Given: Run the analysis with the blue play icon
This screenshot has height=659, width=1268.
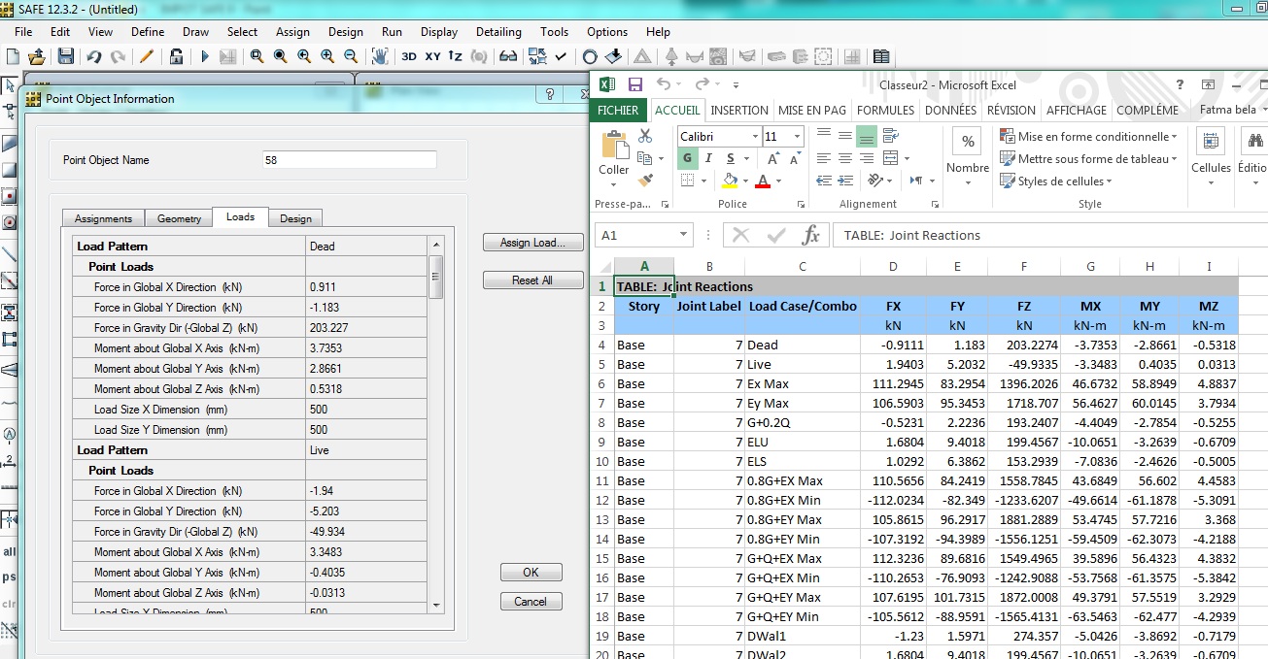Looking at the screenshot, I should (205, 56).
